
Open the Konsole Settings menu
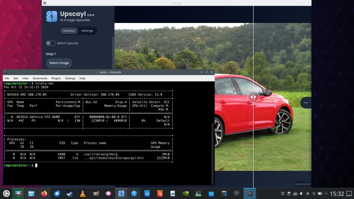70,78
